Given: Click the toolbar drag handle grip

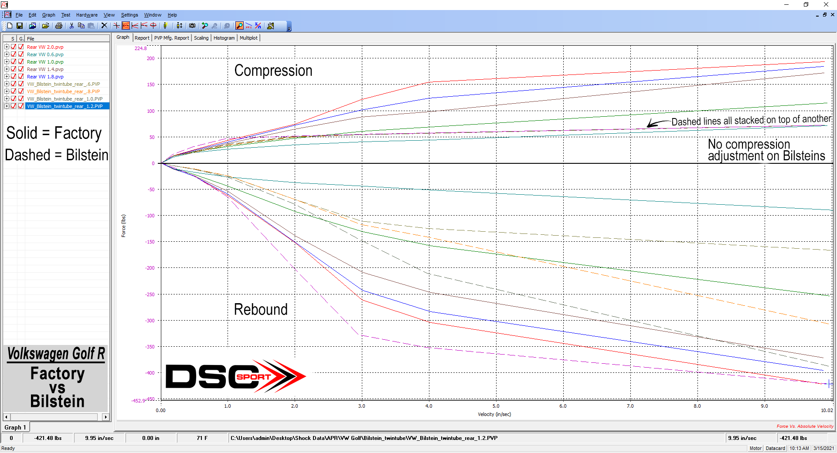Looking at the screenshot, I should [x=3, y=26].
